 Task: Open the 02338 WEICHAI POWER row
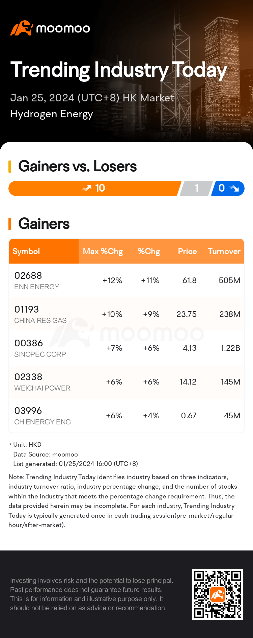pos(126,382)
